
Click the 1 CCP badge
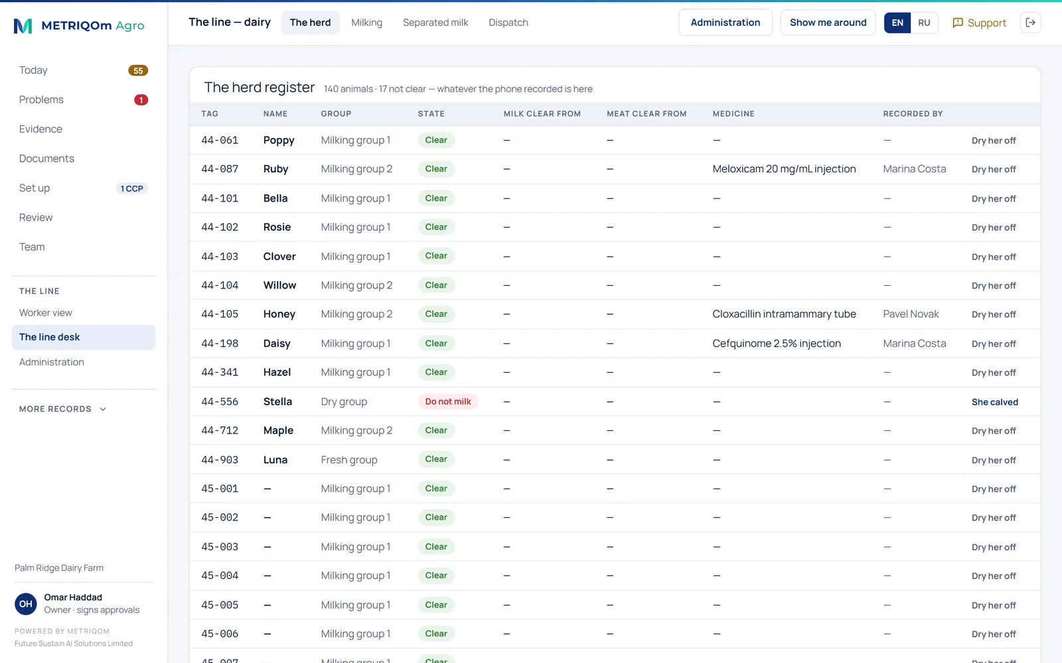click(131, 188)
